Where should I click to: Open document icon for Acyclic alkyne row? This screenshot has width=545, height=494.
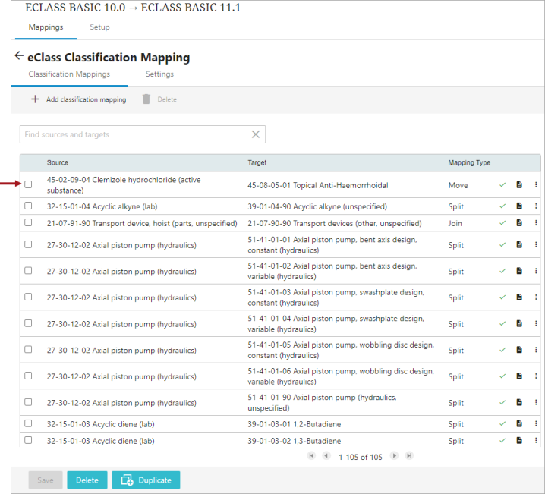coord(519,206)
